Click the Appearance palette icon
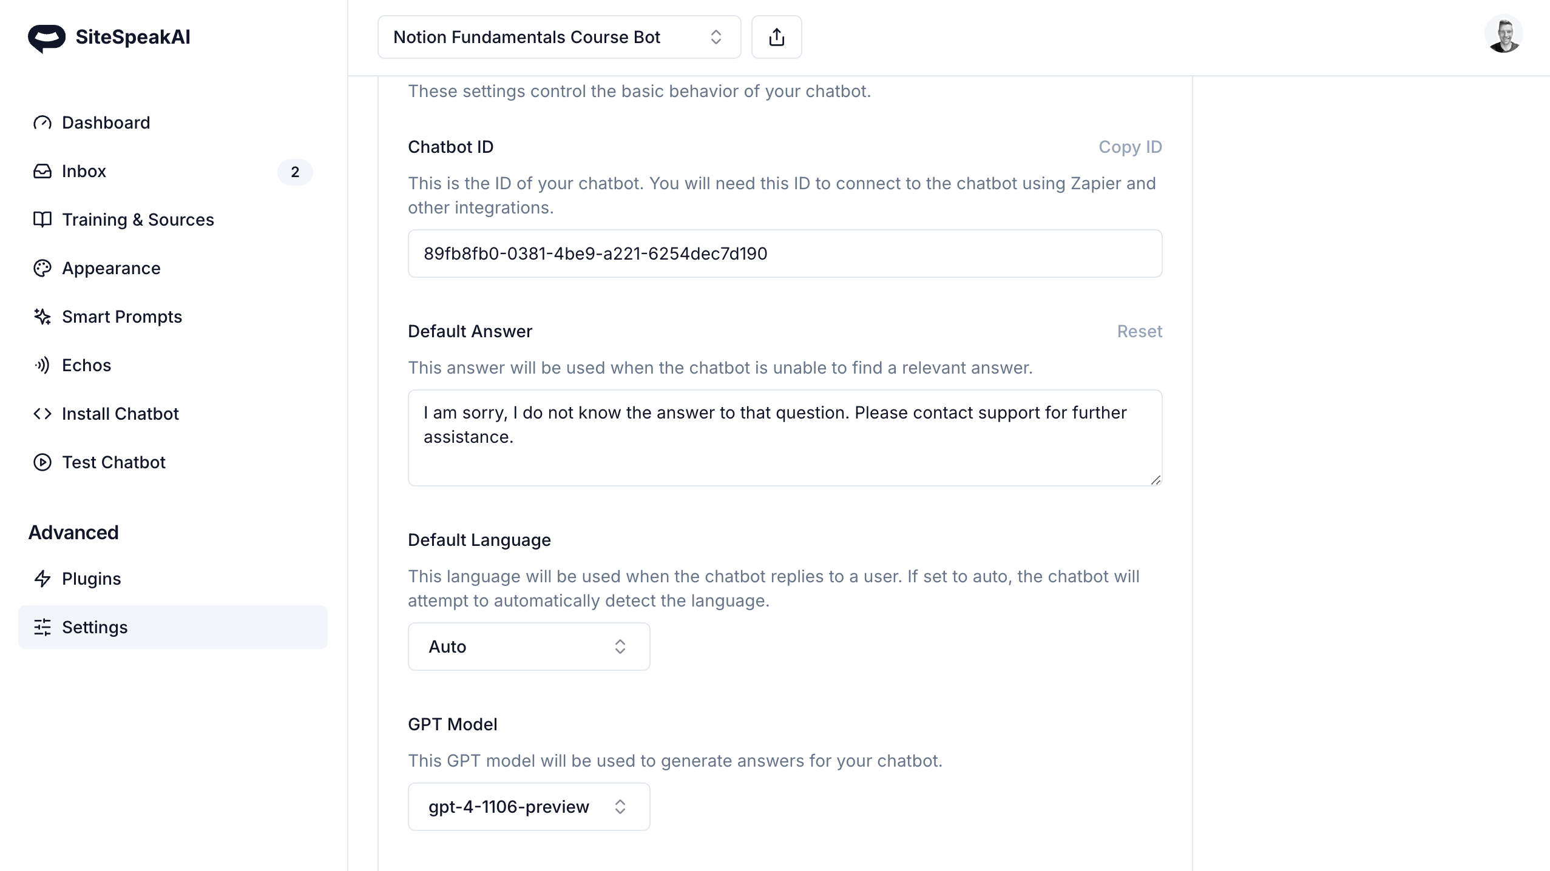Viewport: 1550px width, 871px height. (42, 268)
